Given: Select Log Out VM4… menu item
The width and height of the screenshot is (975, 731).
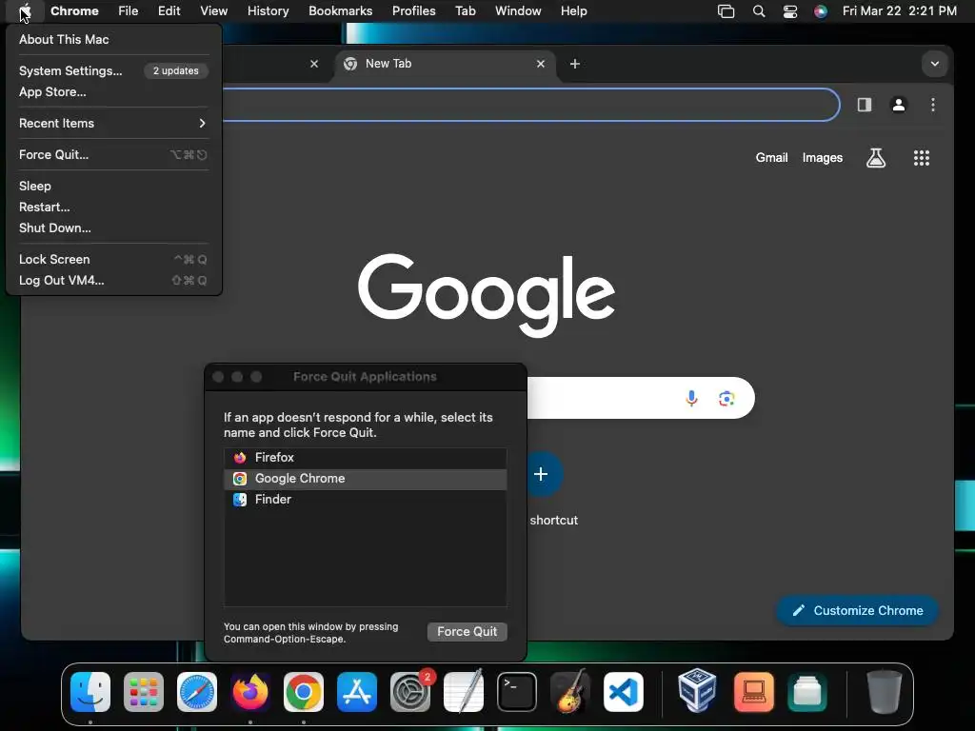Looking at the screenshot, I should coord(114,281).
